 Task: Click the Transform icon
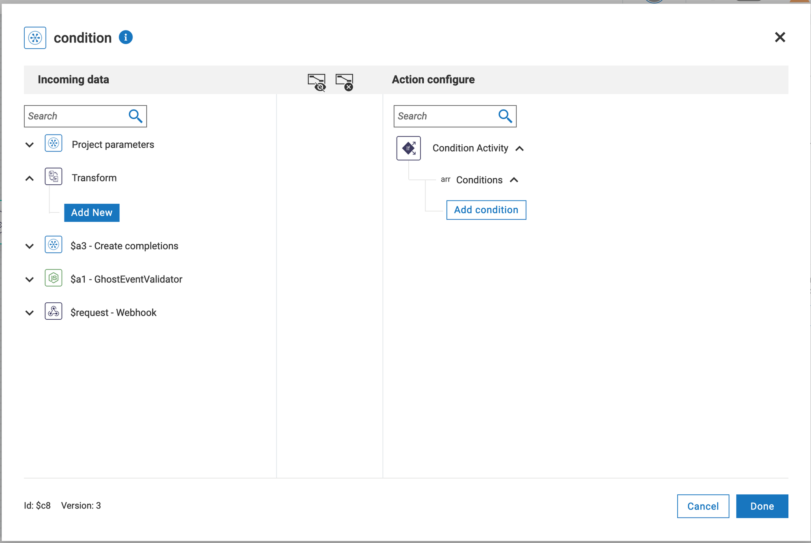pyautogui.click(x=54, y=177)
